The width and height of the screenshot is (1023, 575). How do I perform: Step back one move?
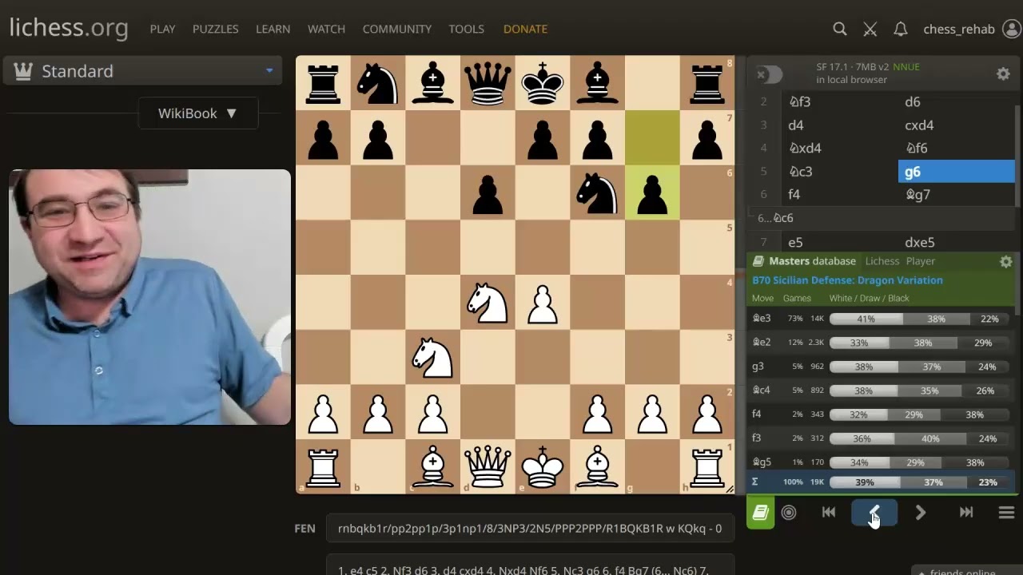874,513
